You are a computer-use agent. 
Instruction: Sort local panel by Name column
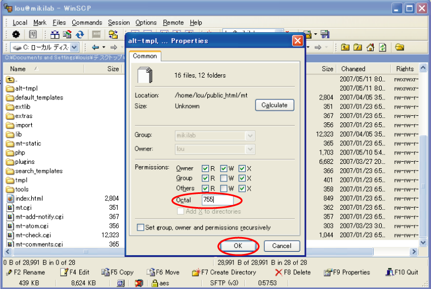pos(44,69)
